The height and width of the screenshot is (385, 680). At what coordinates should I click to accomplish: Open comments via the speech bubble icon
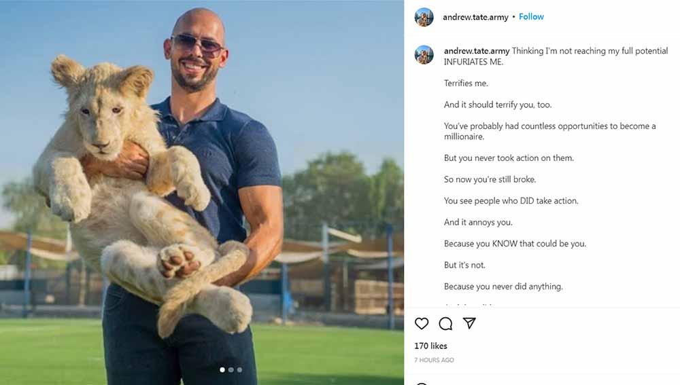[445, 323]
